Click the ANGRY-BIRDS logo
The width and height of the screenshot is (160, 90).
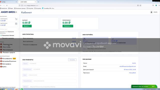tap(8, 12)
